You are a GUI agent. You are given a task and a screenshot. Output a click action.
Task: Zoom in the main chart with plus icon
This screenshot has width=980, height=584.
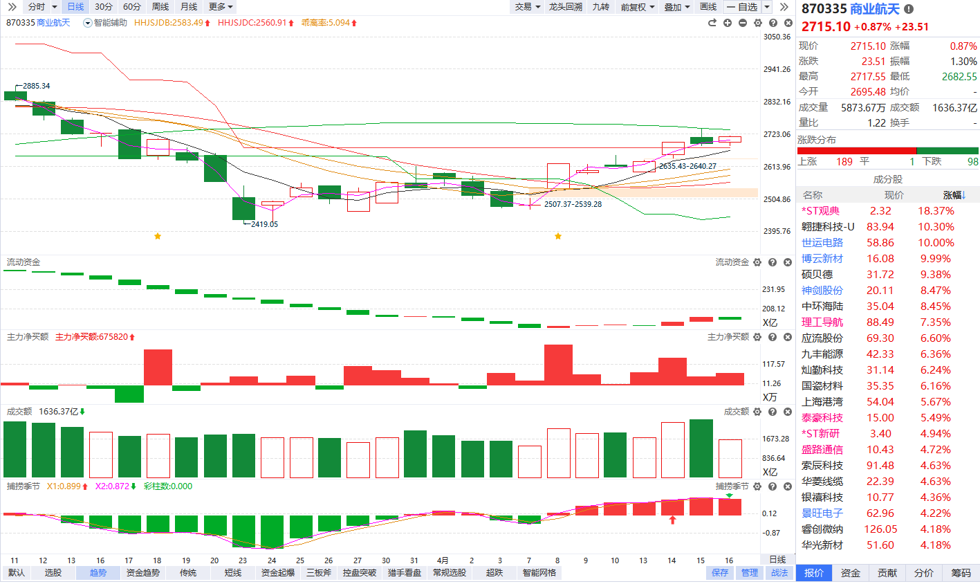tap(728, 23)
